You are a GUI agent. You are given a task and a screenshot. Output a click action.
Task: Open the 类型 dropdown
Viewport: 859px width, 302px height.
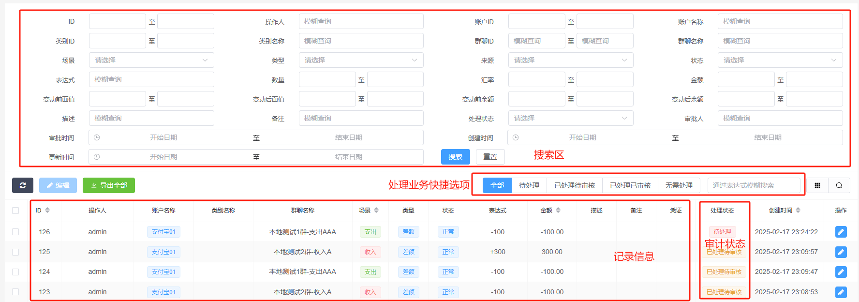click(361, 60)
